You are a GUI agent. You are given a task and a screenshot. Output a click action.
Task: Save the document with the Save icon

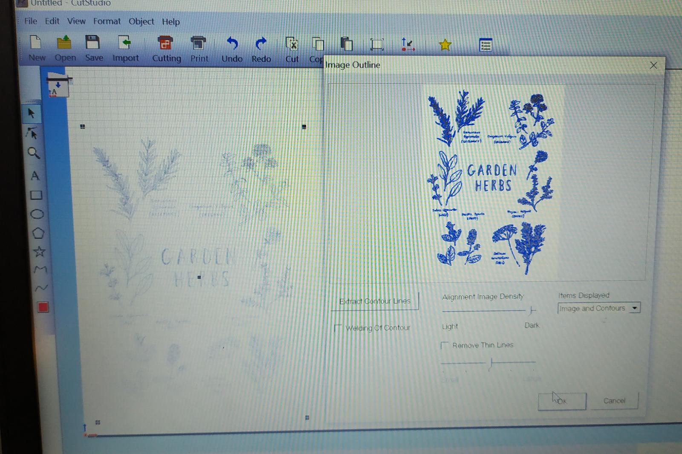point(93,49)
